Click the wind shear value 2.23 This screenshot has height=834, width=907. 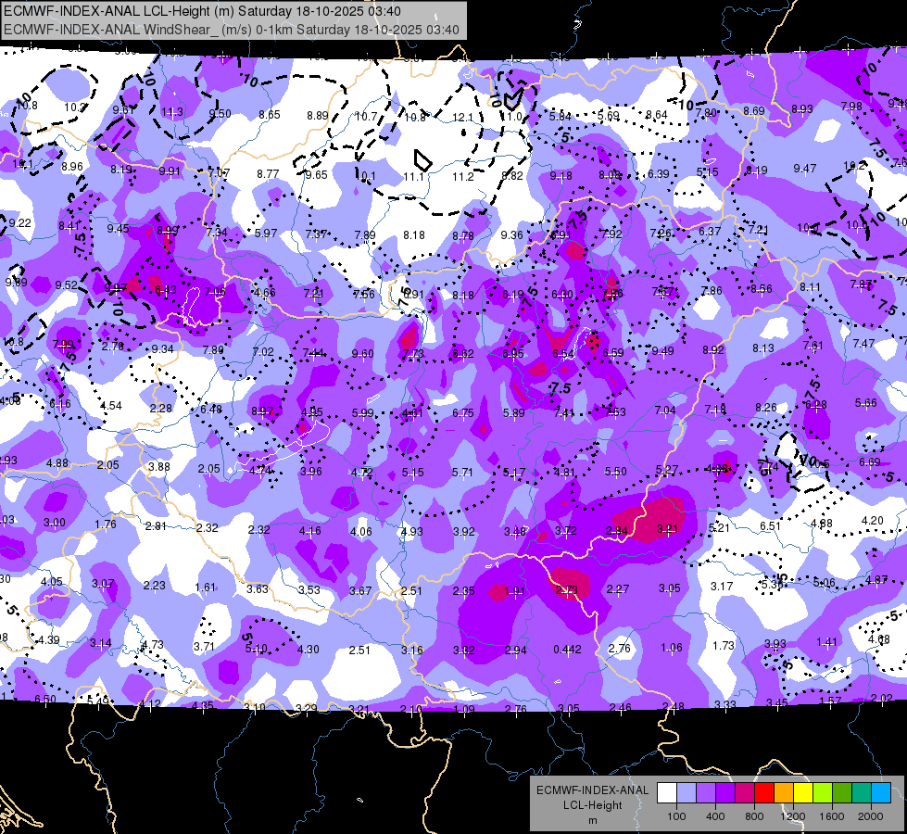(155, 585)
